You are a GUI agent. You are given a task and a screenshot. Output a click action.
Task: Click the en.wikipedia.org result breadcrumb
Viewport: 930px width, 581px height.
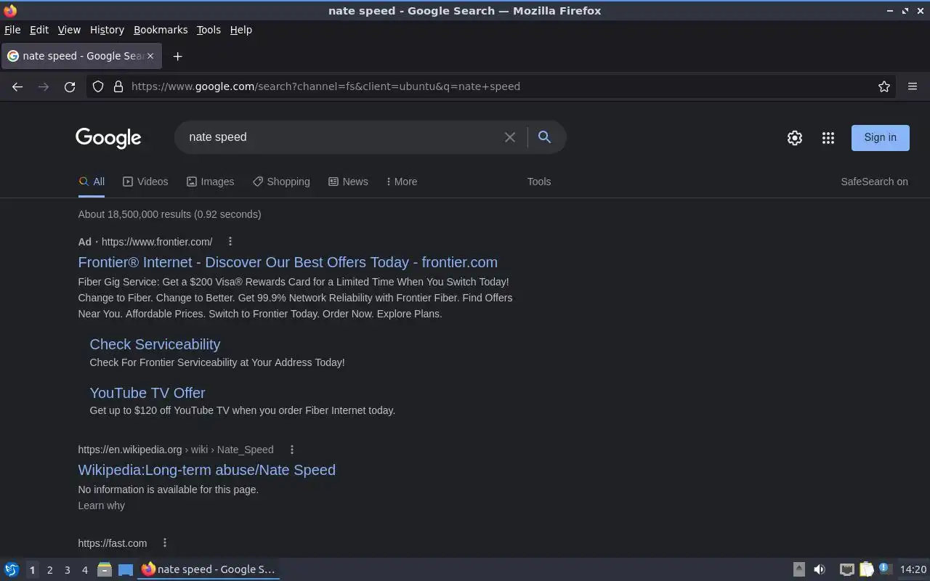(176, 450)
